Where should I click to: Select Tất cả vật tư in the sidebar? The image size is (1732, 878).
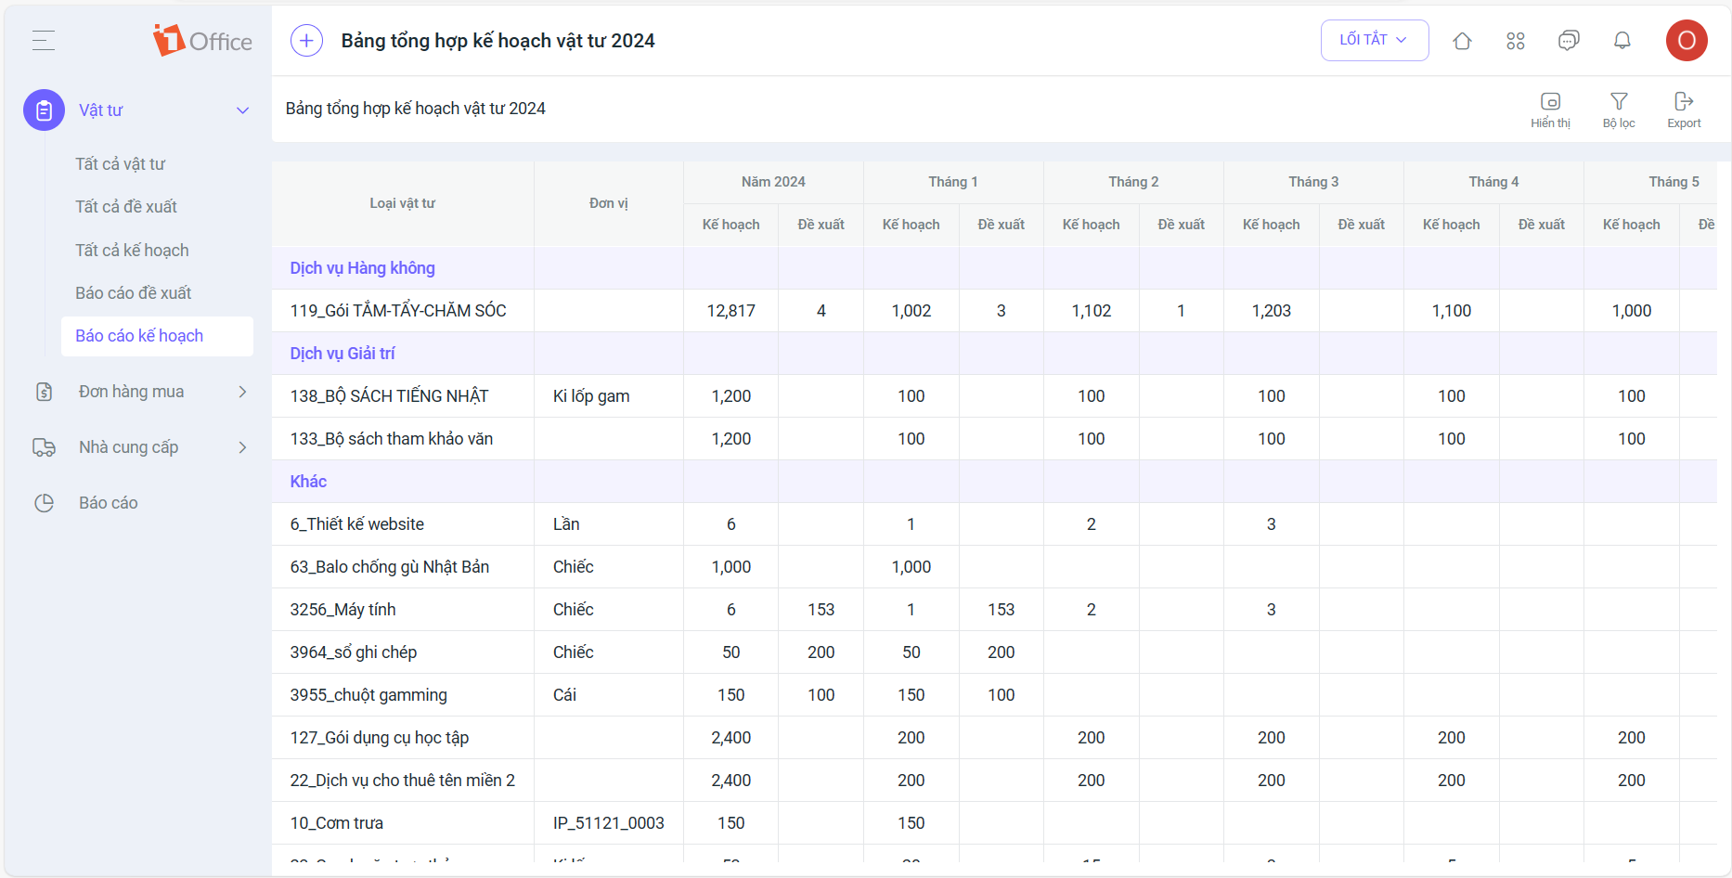[x=121, y=164]
